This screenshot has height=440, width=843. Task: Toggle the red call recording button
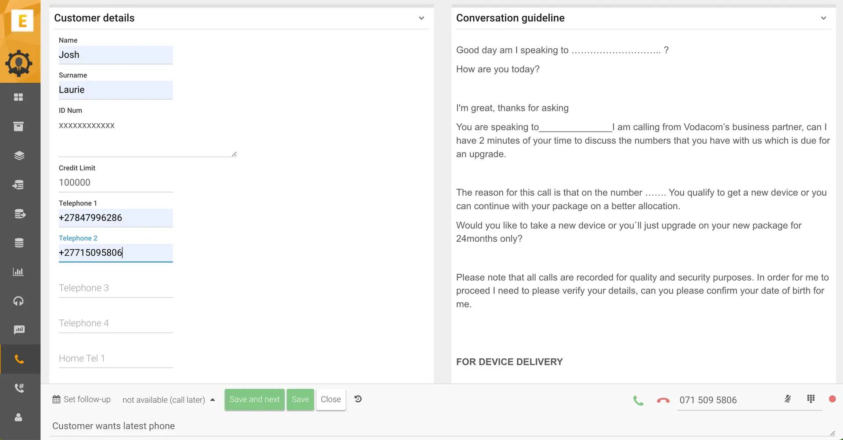(832, 399)
